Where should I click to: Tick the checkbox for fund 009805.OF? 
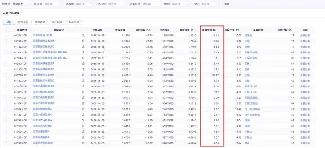click(8, 64)
